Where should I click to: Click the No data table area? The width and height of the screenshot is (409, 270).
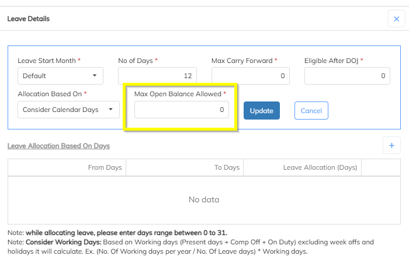pos(204,199)
